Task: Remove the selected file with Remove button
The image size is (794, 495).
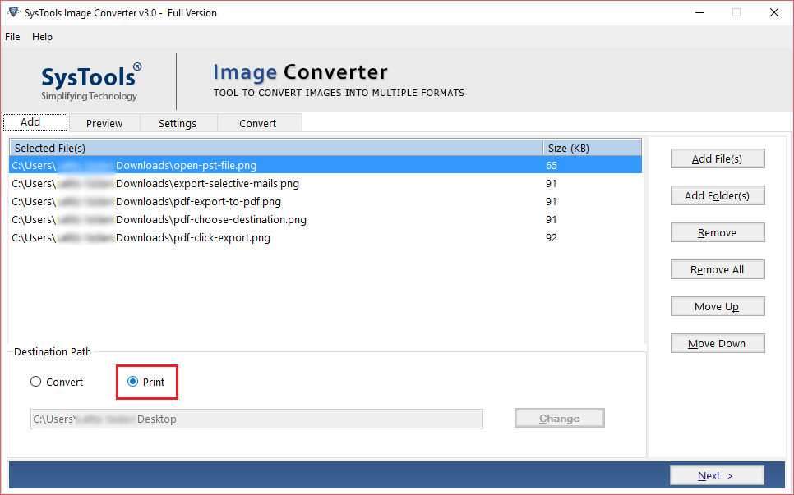Action: pos(718,232)
